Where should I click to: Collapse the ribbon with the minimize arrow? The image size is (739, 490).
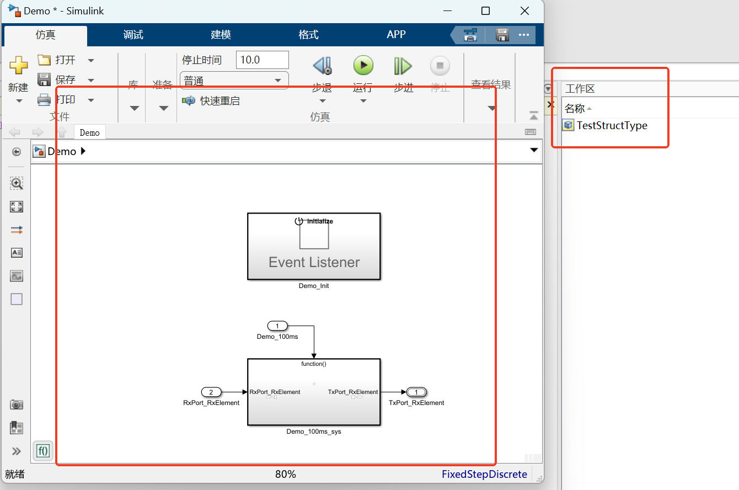pyautogui.click(x=534, y=115)
